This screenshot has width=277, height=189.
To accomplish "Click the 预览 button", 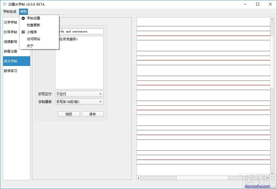I will [69, 114].
